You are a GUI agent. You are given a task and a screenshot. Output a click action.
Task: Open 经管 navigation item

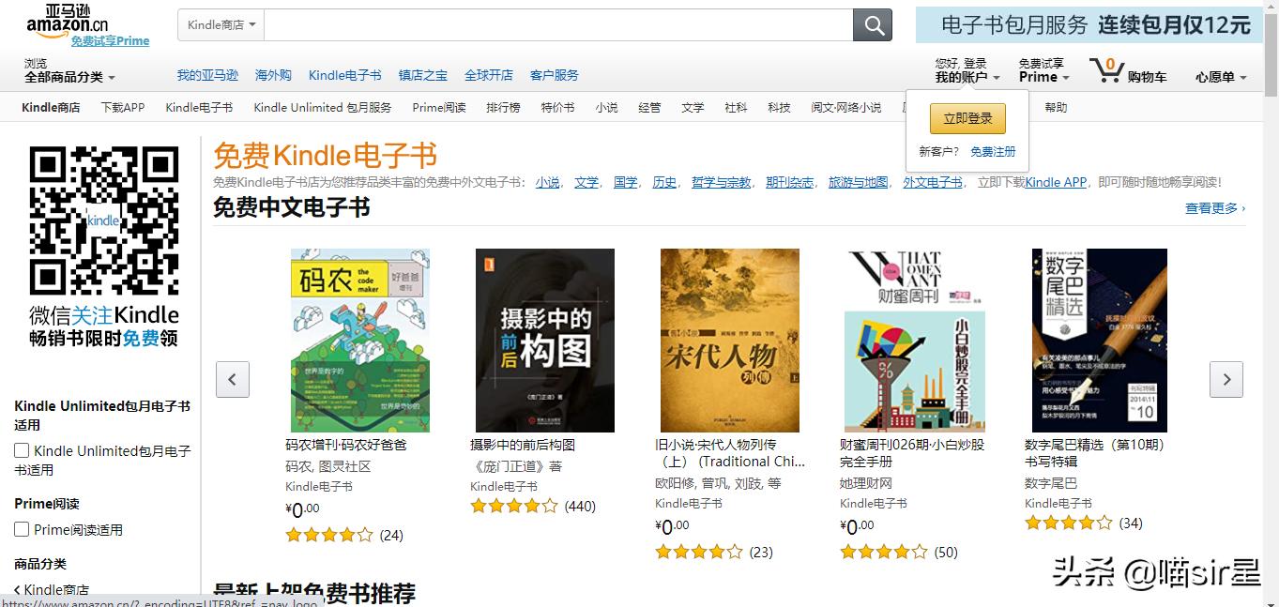649,107
